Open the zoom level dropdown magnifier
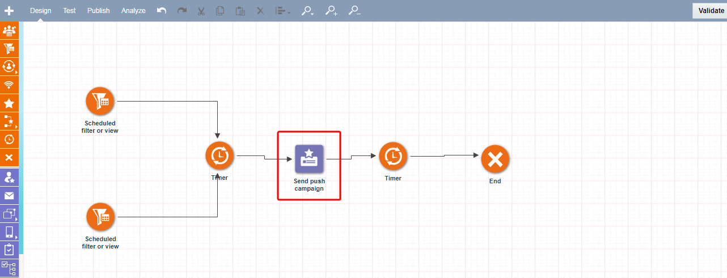This screenshot has width=727, height=278. tap(308, 11)
